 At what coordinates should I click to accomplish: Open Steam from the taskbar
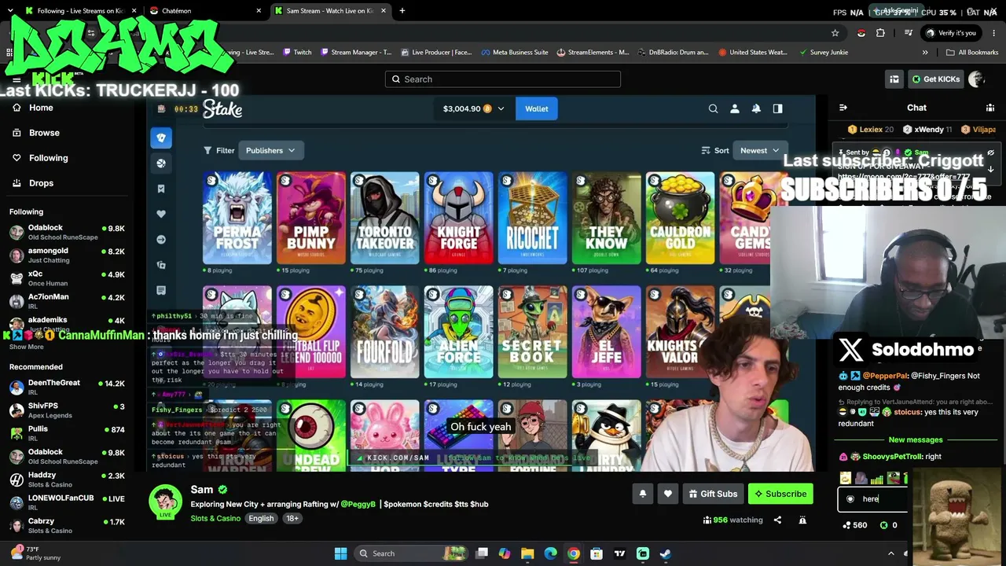tap(666, 553)
